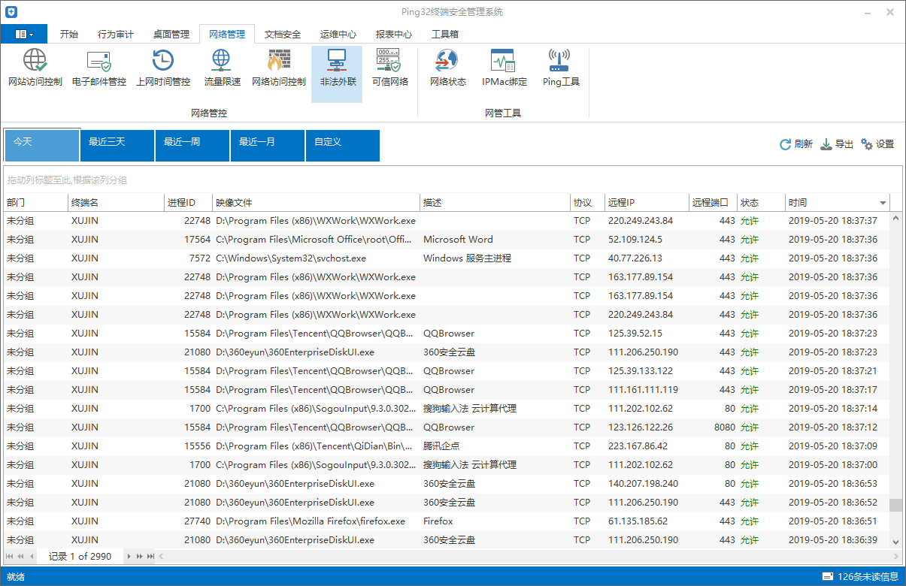Open 网站访问控制 website access control

tap(35, 69)
